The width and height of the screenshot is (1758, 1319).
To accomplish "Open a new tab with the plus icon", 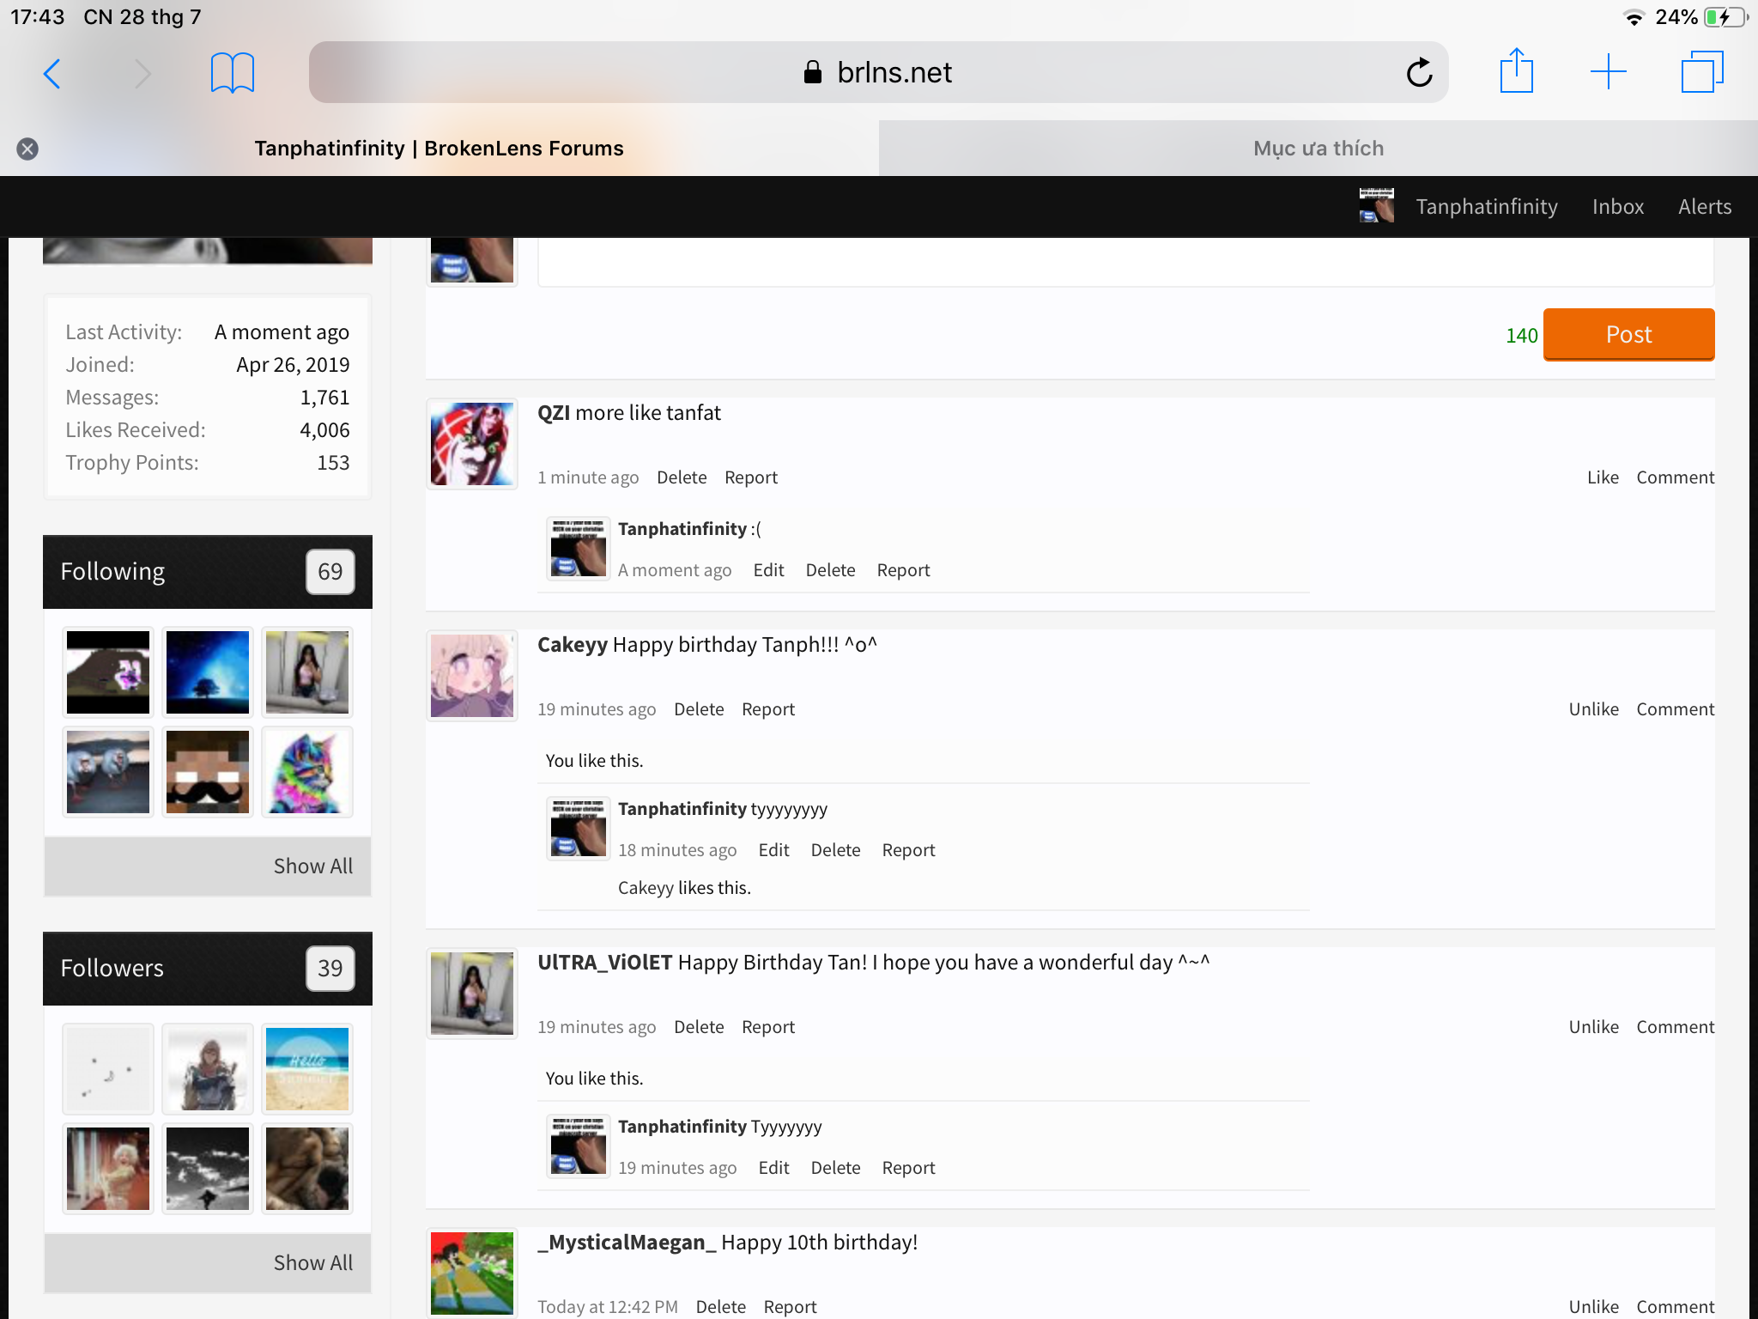I will tap(1608, 72).
